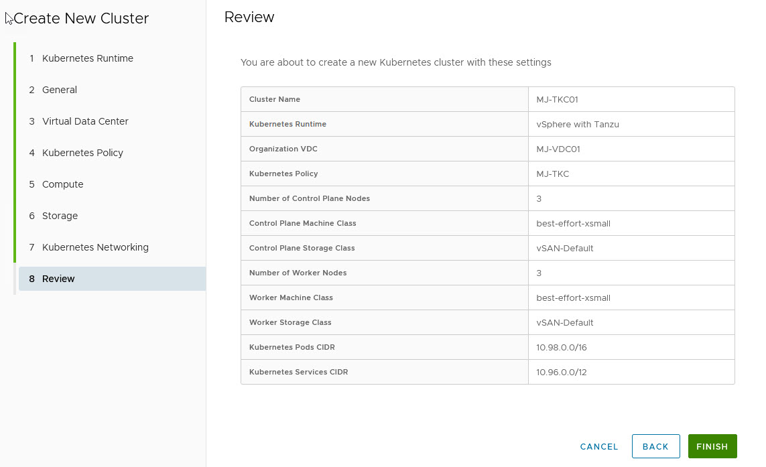Click the Services CIDR 10.96.0.0/12 value
Screen dimensions: 766x467
tap(561, 372)
